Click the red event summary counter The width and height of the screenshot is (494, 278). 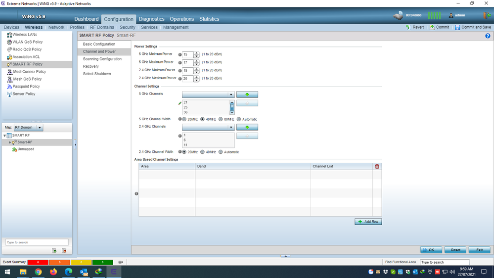tap(38, 262)
